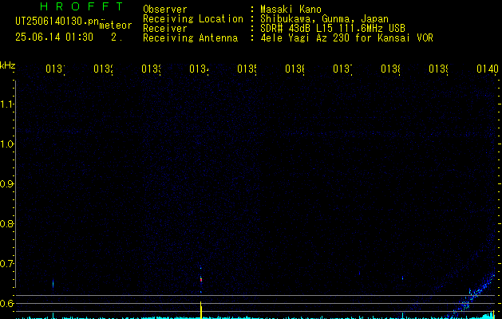The image size is (502, 319).
Task: Click the 'meteor' label
Action: (x=116, y=26)
